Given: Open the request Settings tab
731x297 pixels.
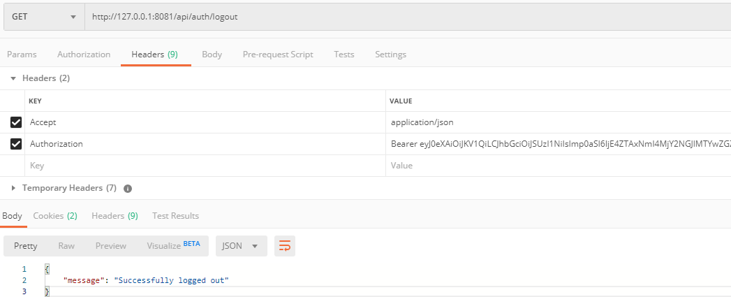Looking at the screenshot, I should click(x=390, y=55).
